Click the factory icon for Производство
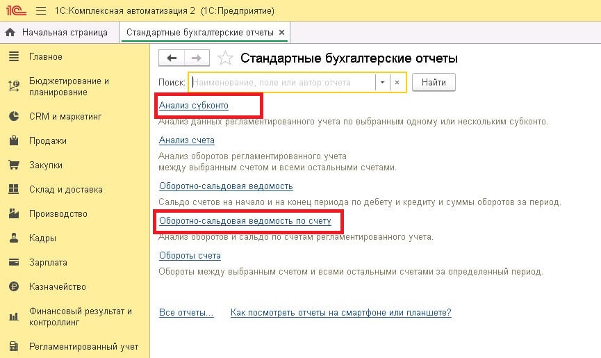601x358 pixels. [x=14, y=213]
